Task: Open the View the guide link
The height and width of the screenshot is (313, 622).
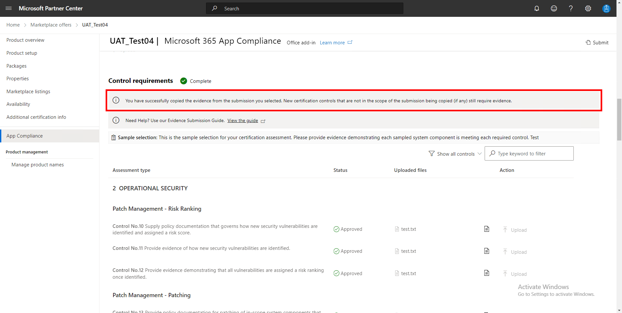Action: (243, 120)
